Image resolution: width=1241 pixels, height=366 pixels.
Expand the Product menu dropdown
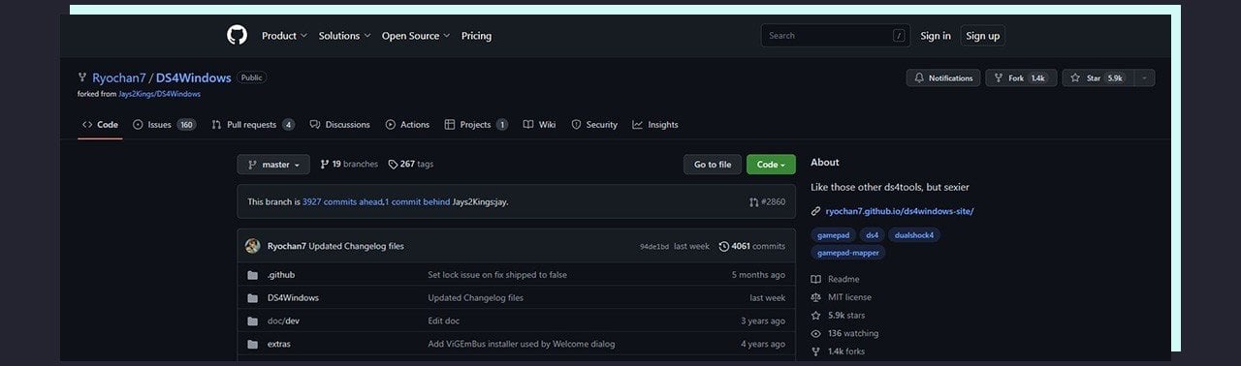284,36
